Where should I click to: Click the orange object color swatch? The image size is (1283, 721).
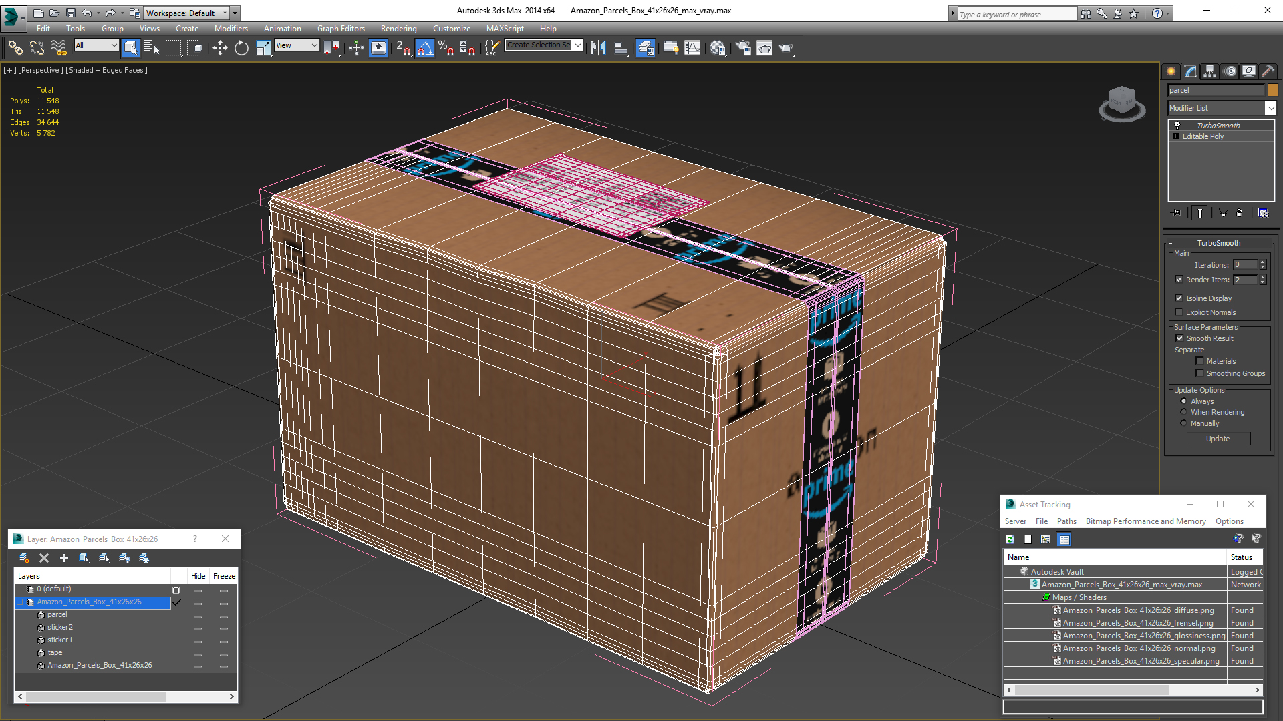[1273, 90]
